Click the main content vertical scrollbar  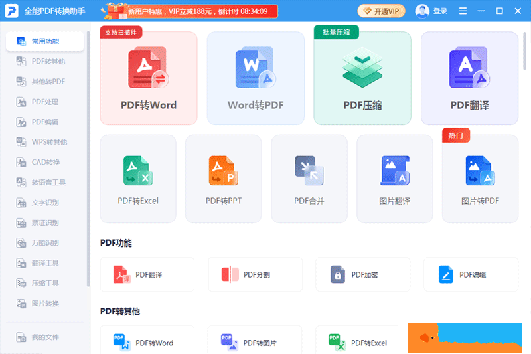click(524, 51)
